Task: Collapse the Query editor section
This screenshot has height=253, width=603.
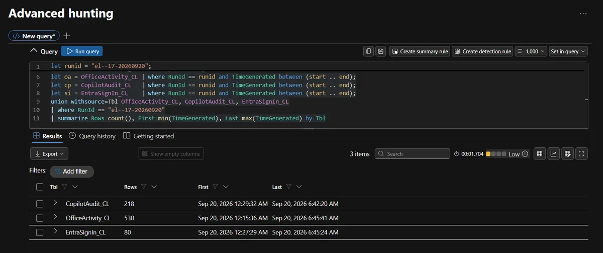Action: point(34,51)
